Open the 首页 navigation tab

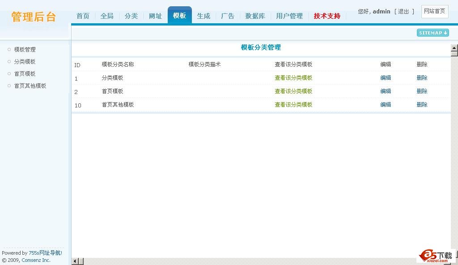click(83, 16)
